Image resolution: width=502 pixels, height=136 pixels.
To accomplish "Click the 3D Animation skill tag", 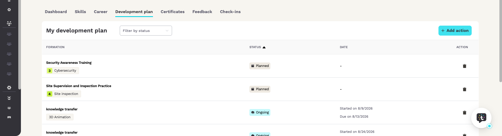I will (x=60, y=117).
